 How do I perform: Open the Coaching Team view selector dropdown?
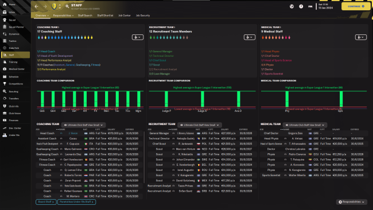(x=84, y=125)
